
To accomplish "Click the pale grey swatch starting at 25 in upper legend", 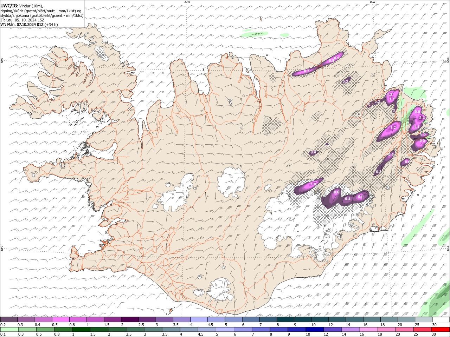I will coord(423,320).
